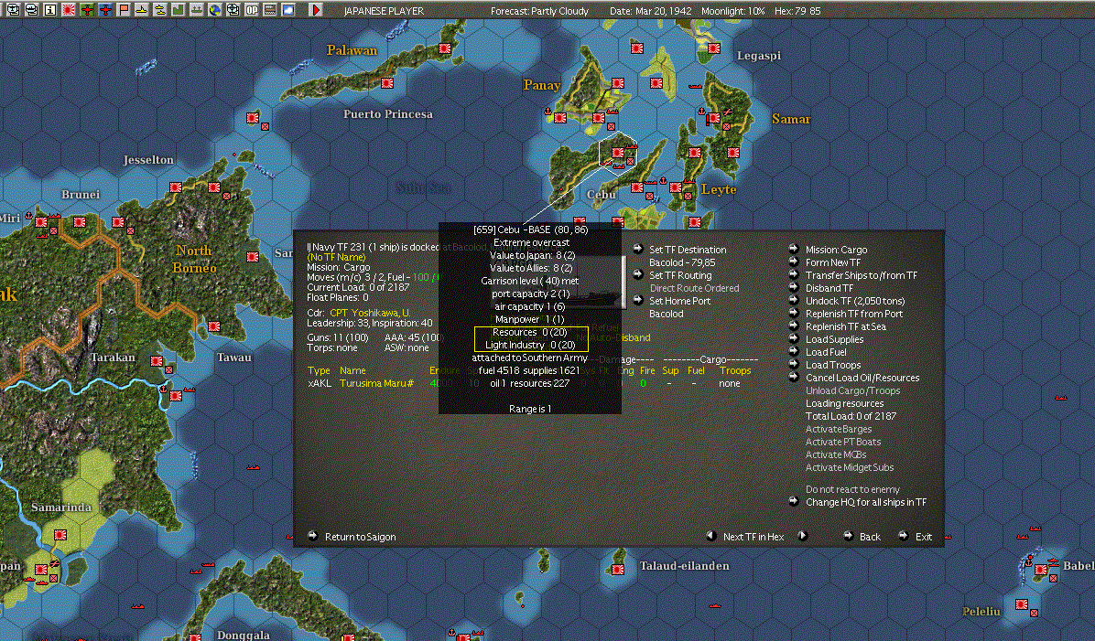Click the Samarinda Japanese flag marker
The height and width of the screenshot is (641, 1095).
pyautogui.click(x=60, y=535)
